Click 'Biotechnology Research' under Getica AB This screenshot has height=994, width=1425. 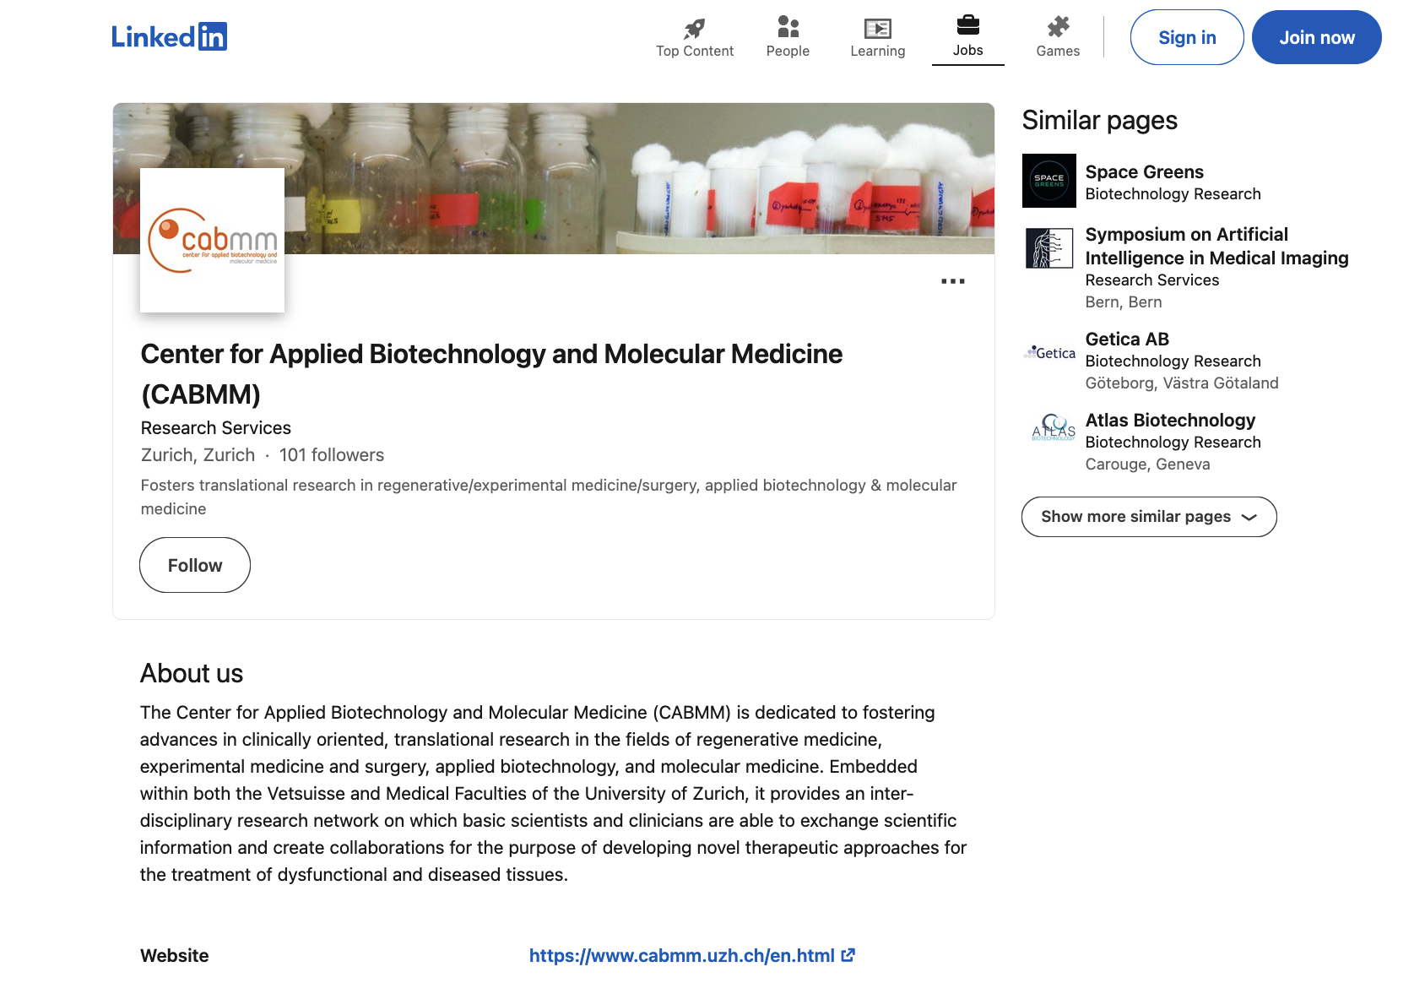(1173, 361)
